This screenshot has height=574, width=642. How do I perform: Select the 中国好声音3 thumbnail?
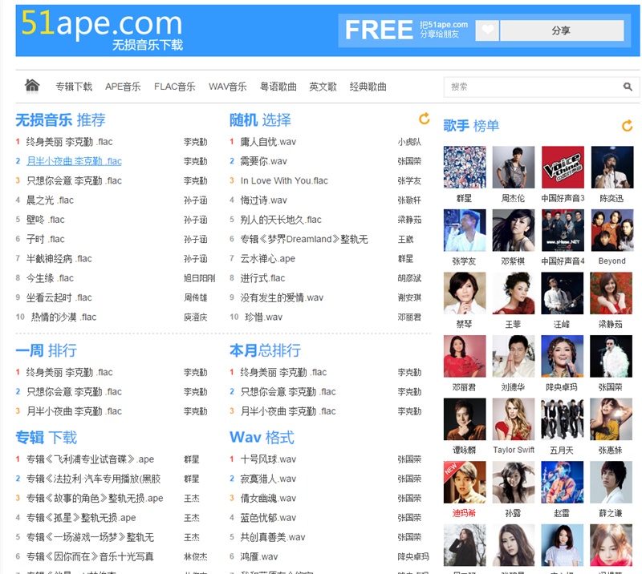[x=563, y=168]
